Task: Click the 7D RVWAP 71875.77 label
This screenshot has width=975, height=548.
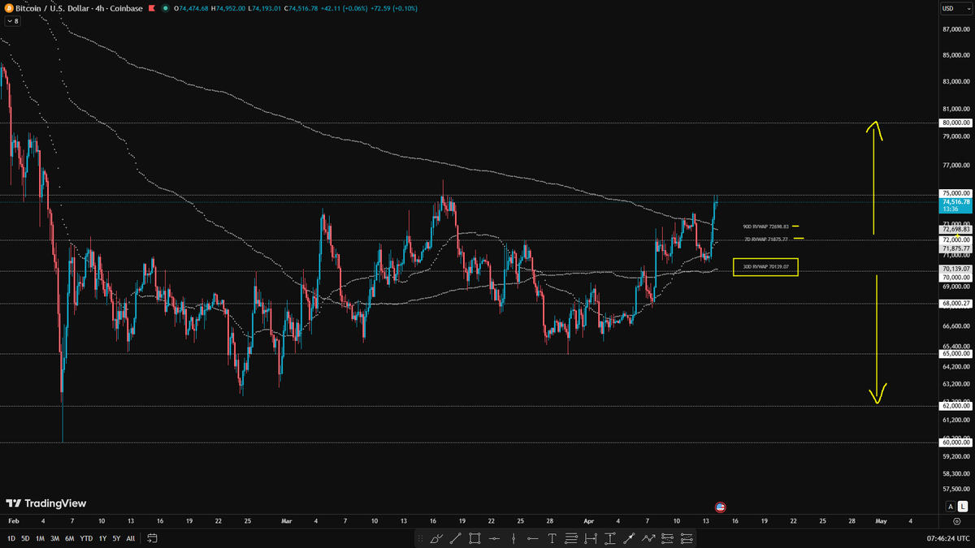Action: pos(766,239)
